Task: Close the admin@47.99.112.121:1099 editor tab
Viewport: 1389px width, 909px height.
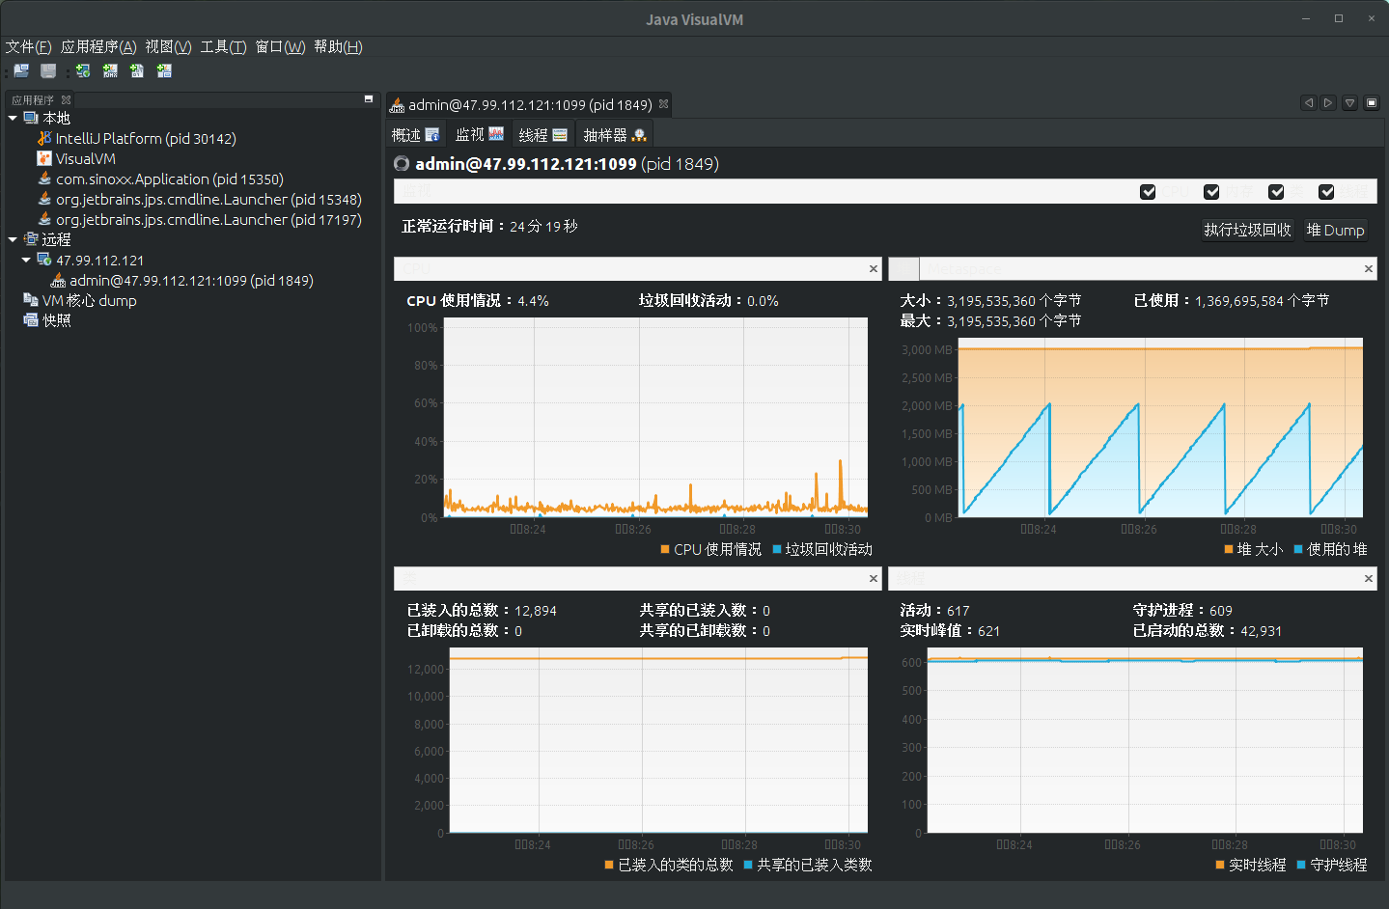Action: (x=664, y=104)
